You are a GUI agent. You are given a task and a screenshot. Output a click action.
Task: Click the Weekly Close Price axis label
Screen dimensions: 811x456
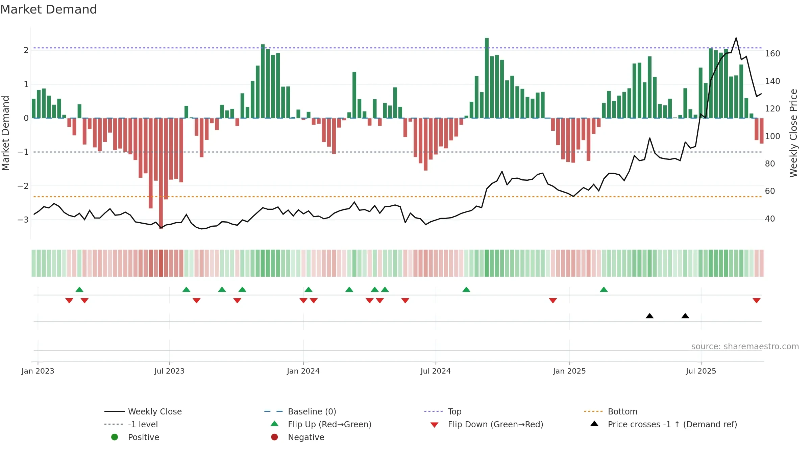click(793, 133)
